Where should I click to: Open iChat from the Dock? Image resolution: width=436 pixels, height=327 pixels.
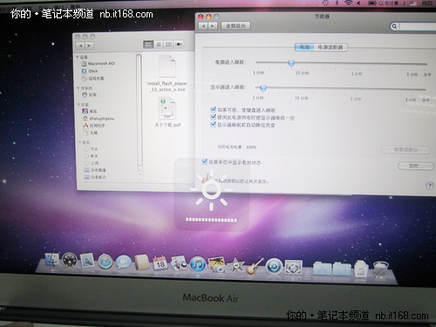[x=123, y=262]
